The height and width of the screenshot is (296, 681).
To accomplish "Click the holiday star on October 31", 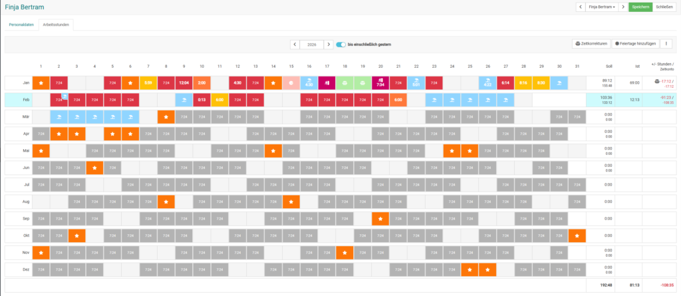I will (577, 235).
